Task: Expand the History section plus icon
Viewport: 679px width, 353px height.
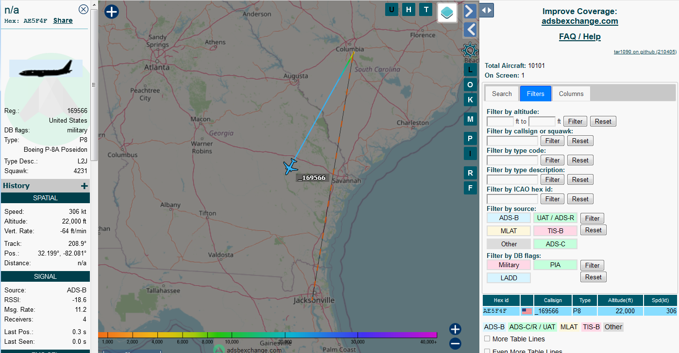Action: (85, 186)
